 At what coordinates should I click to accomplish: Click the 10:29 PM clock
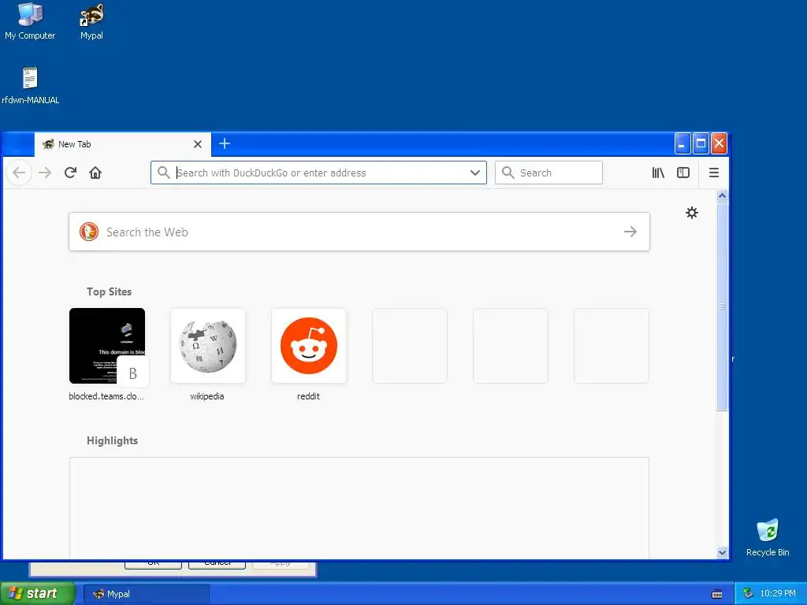pos(778,594)
